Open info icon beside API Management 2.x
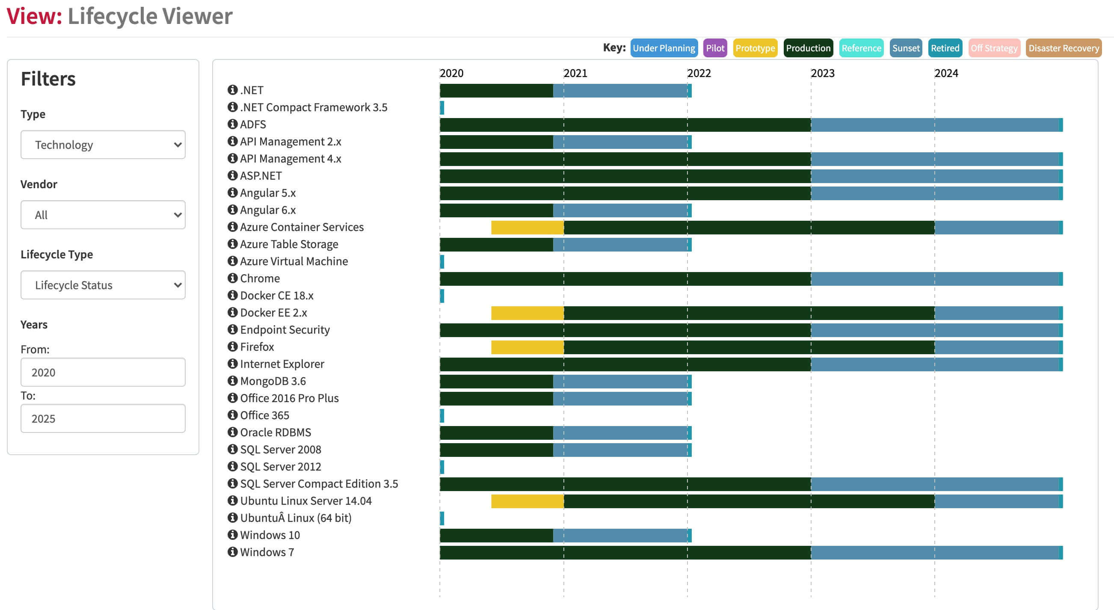 tap(233, 141)
